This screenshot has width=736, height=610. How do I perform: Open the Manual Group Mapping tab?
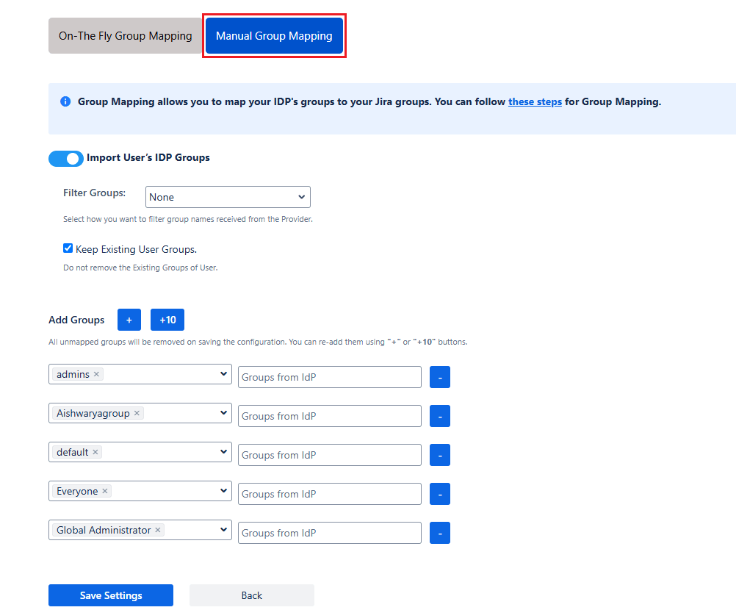click(274, 36)
